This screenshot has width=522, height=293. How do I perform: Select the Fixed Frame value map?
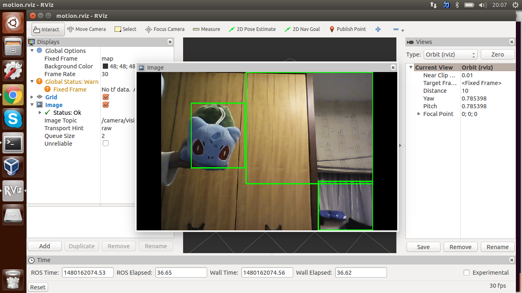(x=107, y=59)
